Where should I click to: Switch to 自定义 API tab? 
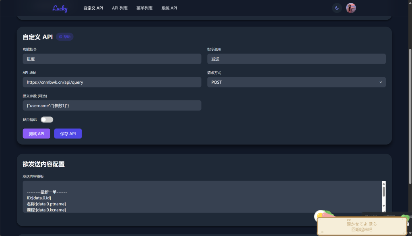click(x=93, y=8)
